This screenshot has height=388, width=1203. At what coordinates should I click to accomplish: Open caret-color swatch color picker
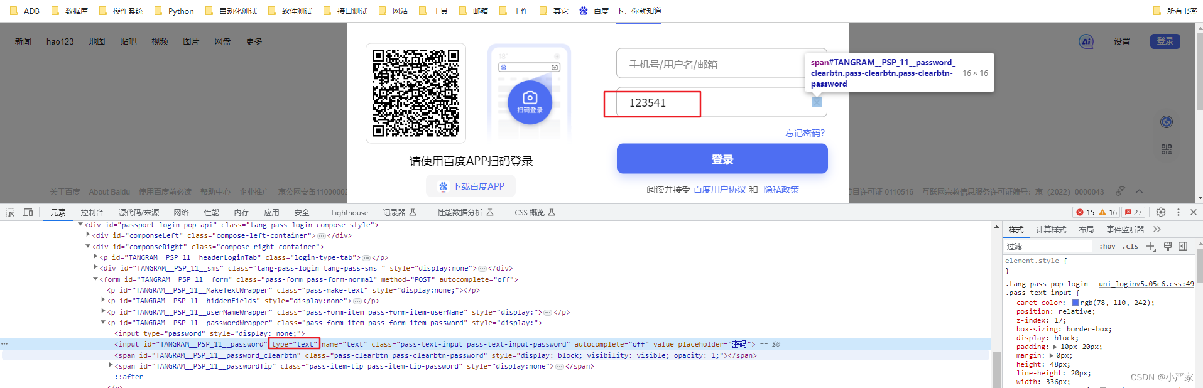[1075, 303]
